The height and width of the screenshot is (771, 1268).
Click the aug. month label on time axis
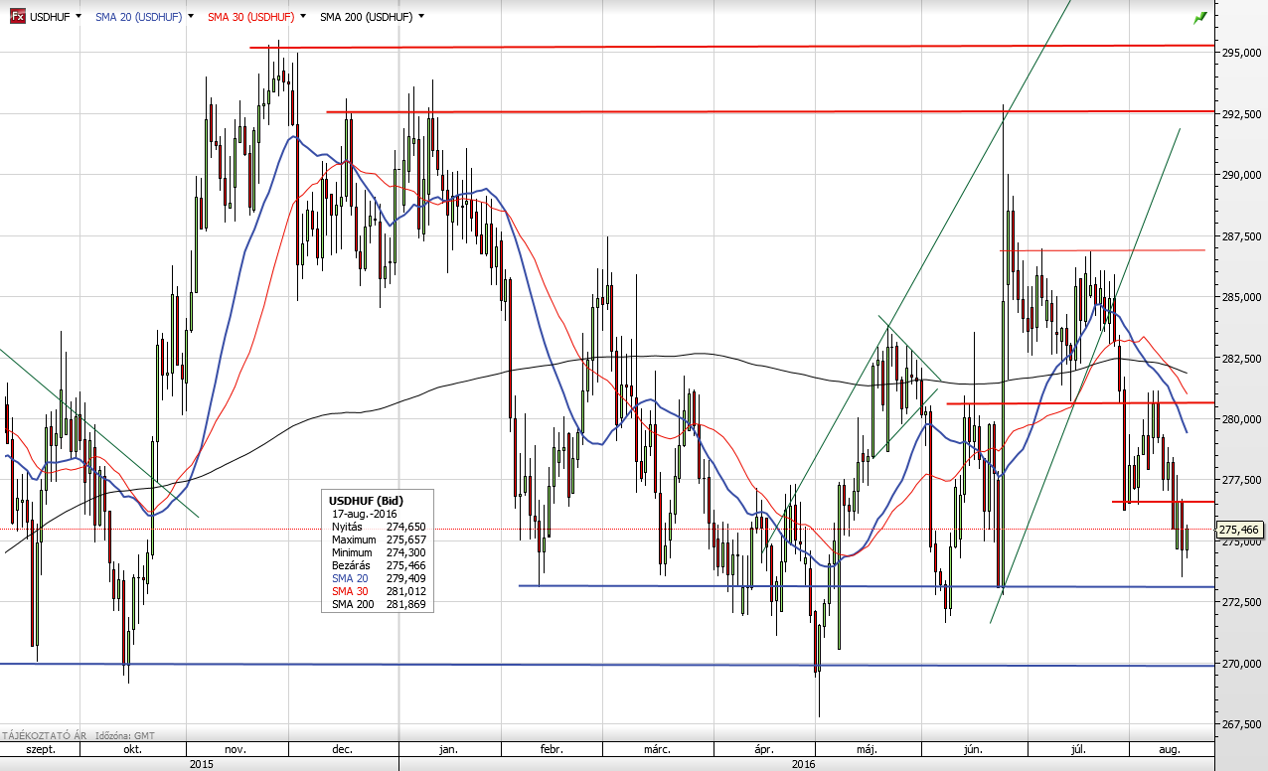(x=1170, y=749)
